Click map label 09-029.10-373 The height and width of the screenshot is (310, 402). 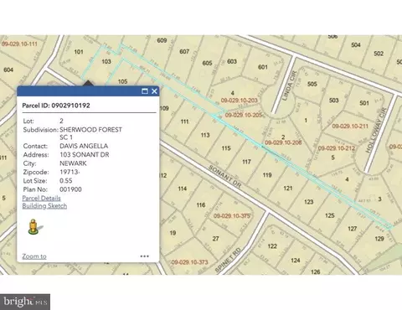[x=189, y=262]
